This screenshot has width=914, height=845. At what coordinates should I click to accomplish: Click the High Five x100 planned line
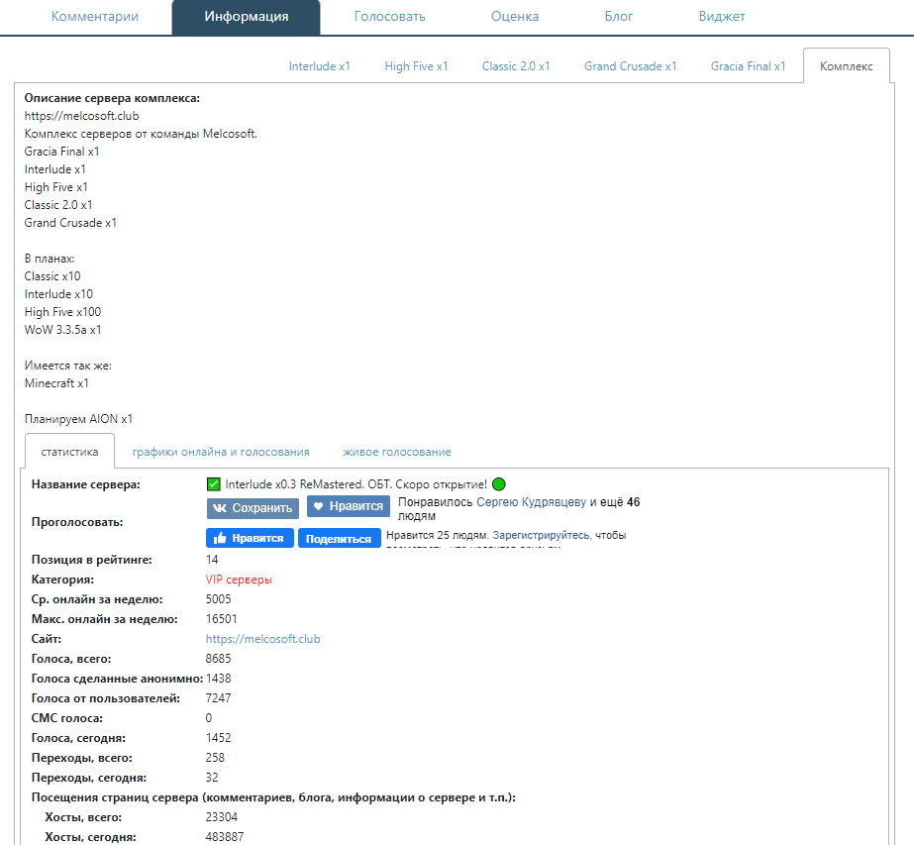point(63,312)
